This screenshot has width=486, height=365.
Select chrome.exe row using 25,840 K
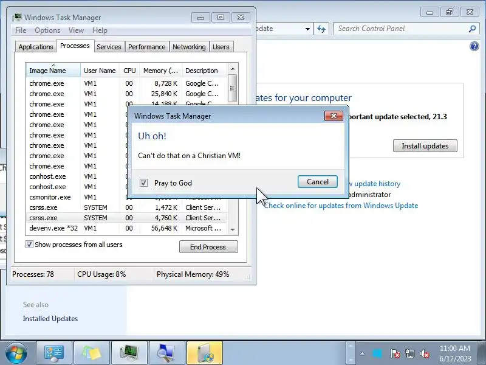pos(126,94)
